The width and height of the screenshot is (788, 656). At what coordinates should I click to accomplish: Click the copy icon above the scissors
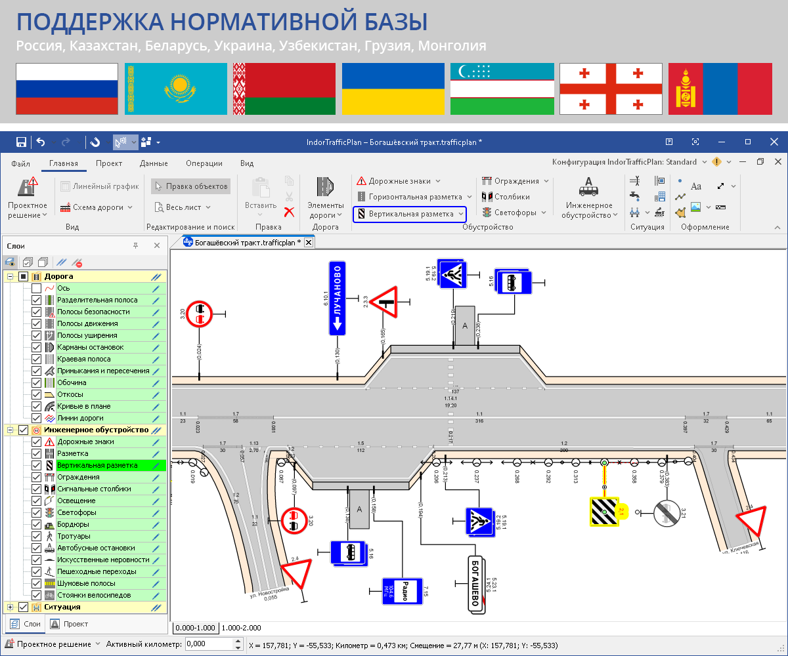[x=289, y=181]
